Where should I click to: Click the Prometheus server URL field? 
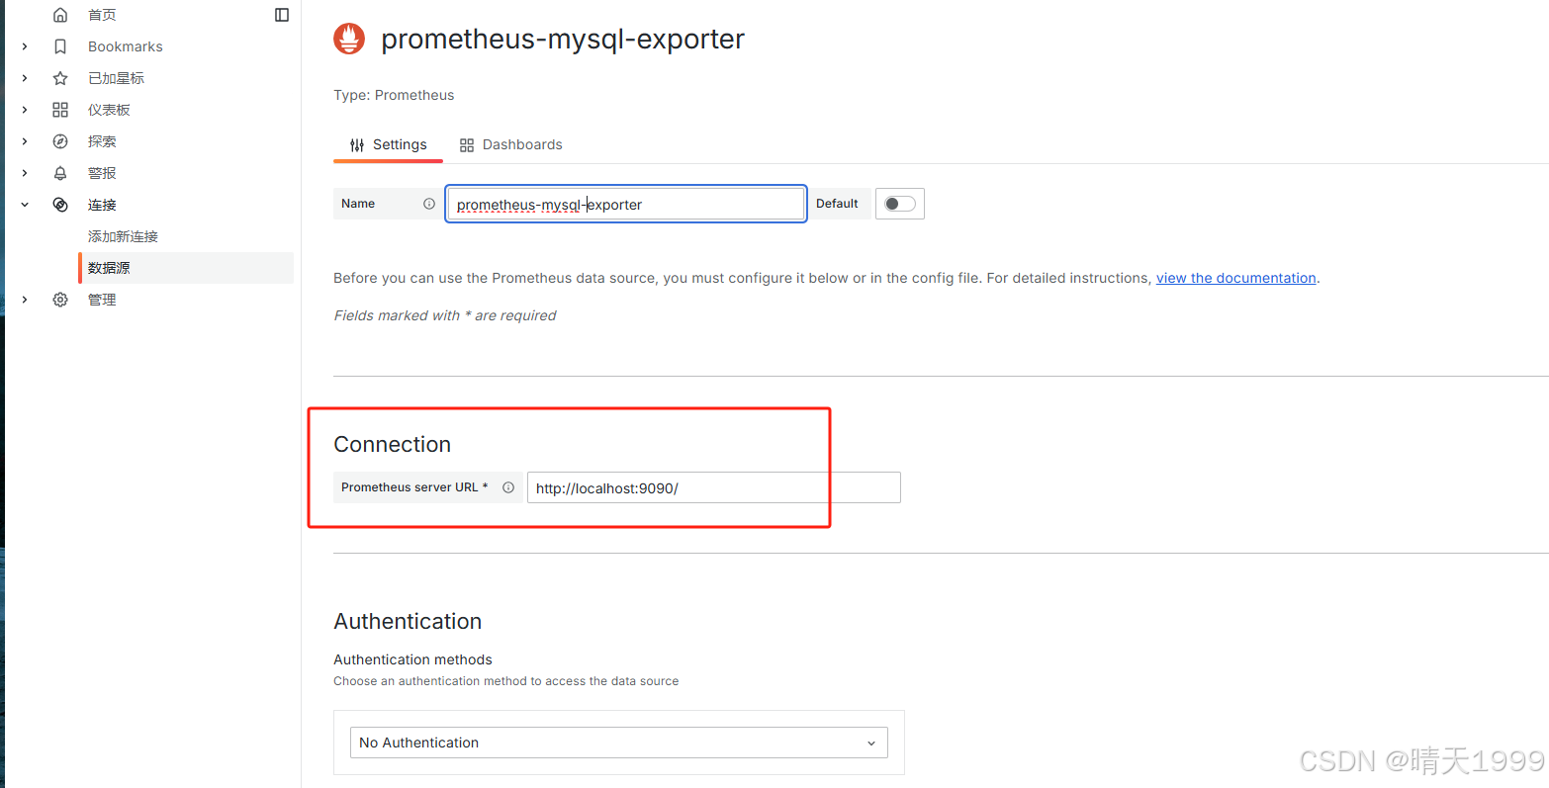point(714,487)
